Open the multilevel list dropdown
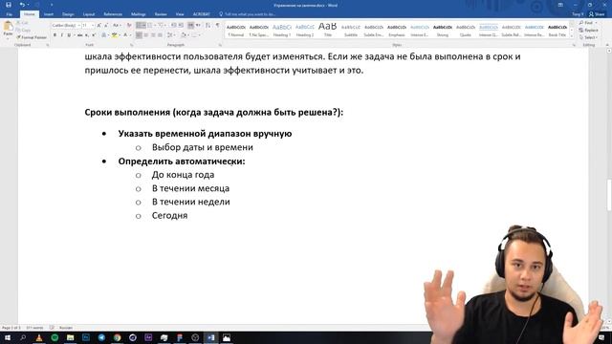Image resolution: width=612 pixels, height=344 pixels. pyautogui.click(x=165, y=26)
